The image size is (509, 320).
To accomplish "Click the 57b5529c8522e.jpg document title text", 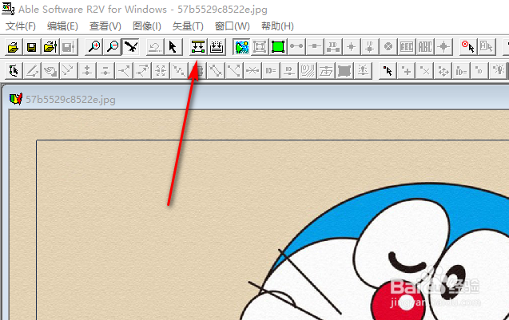I will (x=70, y=99).
